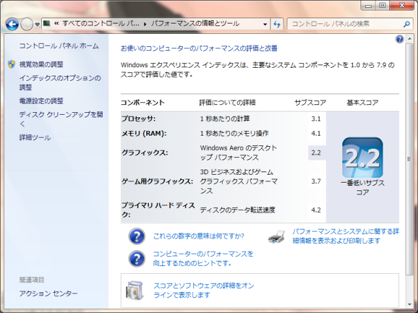The height and width of the screenshot is (313, 418).
Task: Click the printer icon
Action: click(276, 237)
